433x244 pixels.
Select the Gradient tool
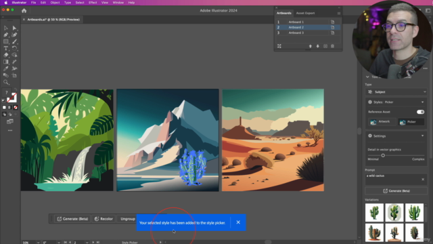tap(6, 62)
